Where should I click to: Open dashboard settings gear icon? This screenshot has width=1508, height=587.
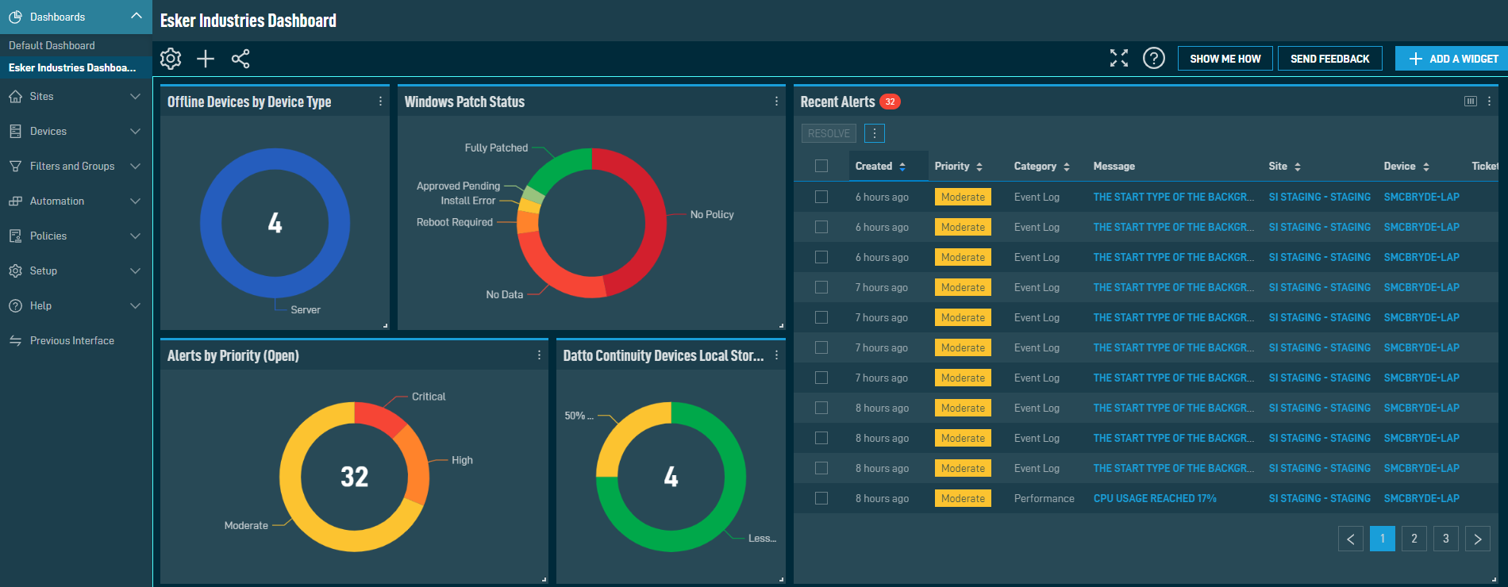point(171,59)
